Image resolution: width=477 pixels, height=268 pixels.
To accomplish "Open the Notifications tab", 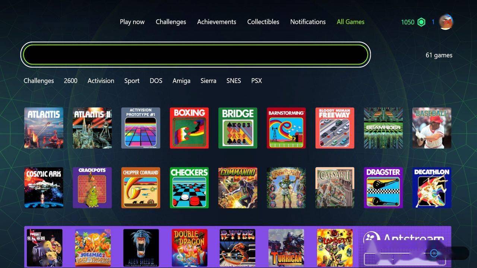I will 308,22.
